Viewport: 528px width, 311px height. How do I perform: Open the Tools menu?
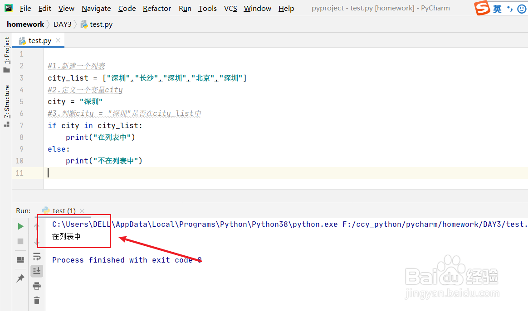[x=207, y=9]
